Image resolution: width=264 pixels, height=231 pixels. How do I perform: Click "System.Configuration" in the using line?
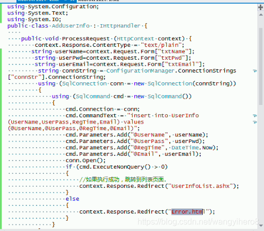pyautogui.click(x=62, y=7)
